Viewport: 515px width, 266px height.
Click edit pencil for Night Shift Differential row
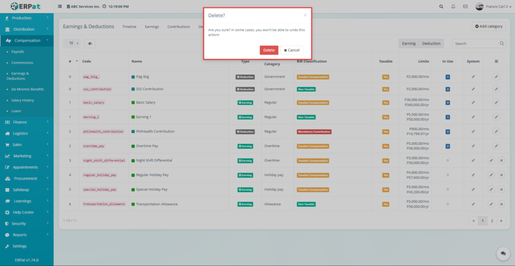click(491, 160)
